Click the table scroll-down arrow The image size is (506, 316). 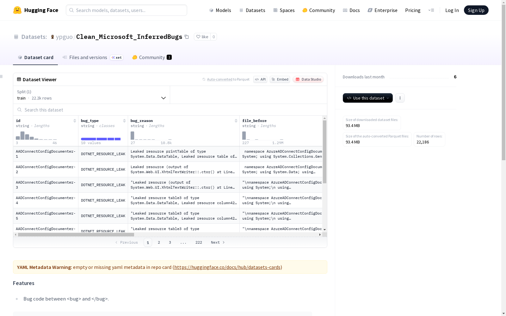tap(324, 230)
